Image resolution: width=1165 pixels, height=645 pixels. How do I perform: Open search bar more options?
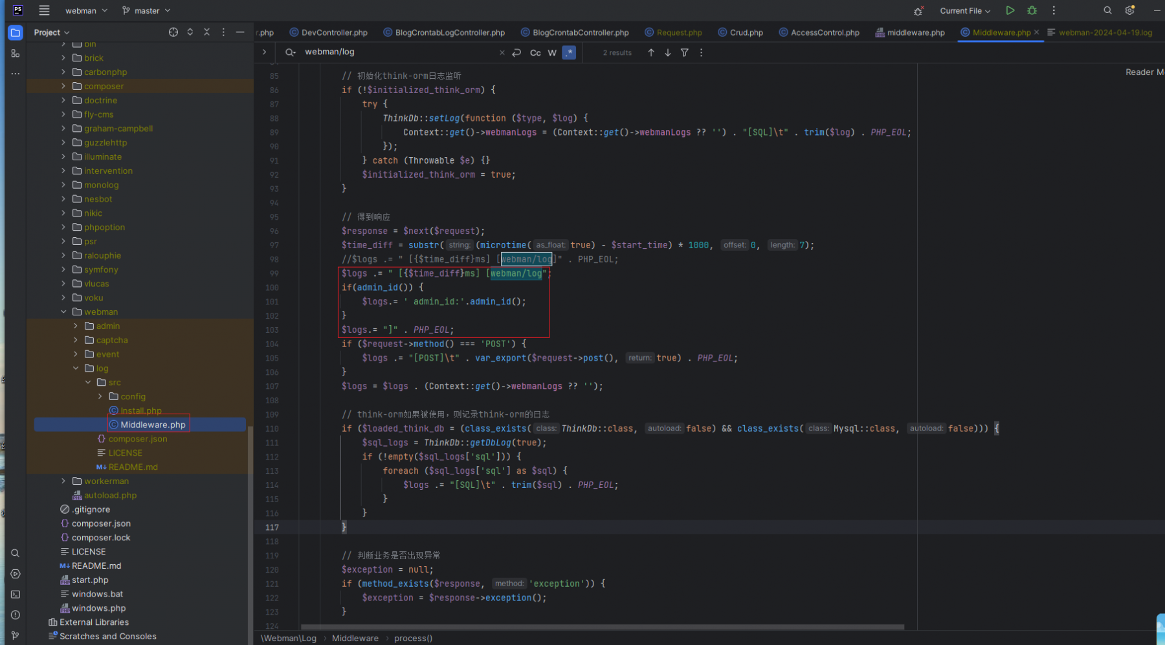coord(702,52)
